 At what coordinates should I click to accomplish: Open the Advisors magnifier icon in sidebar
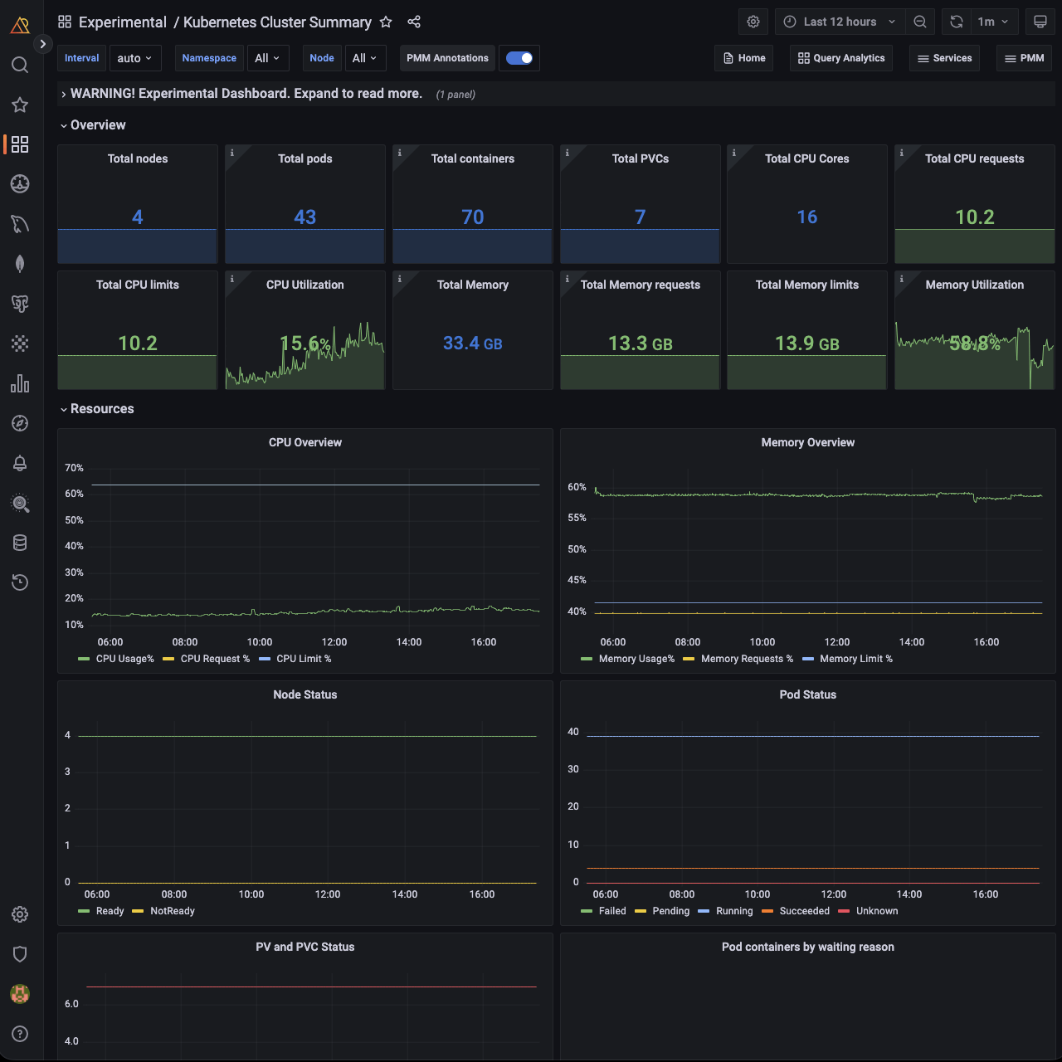(x=20, y=504)
